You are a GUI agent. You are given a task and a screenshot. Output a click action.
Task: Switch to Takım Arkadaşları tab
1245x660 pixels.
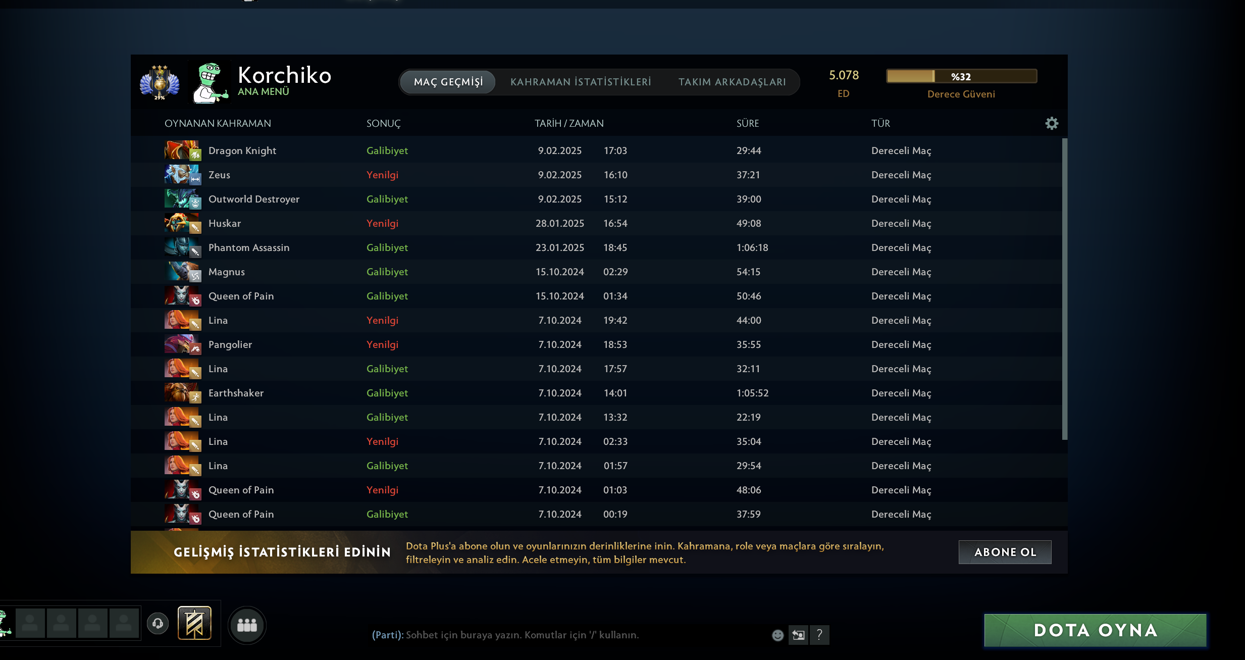(732, 82)
